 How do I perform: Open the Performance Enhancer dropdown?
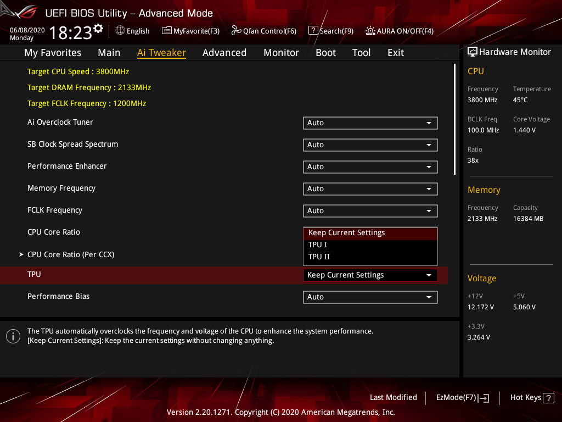pos(370,167)
